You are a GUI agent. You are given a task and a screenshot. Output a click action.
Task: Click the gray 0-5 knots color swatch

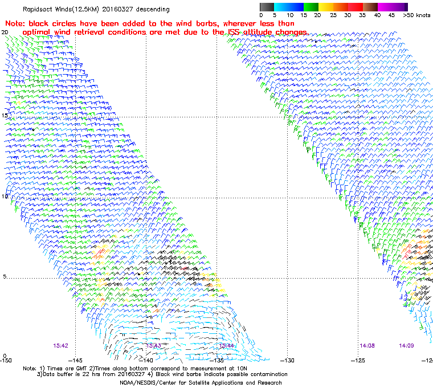pyautogui.click(x=267, y=7)
